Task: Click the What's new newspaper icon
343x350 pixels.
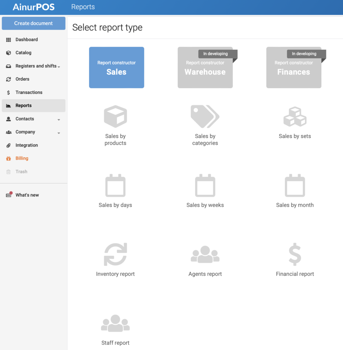Action: (x=9, y=194)
